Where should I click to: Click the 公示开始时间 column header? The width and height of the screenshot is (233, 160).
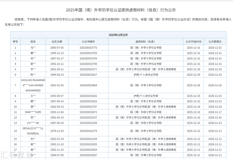(x=193, y=42)
